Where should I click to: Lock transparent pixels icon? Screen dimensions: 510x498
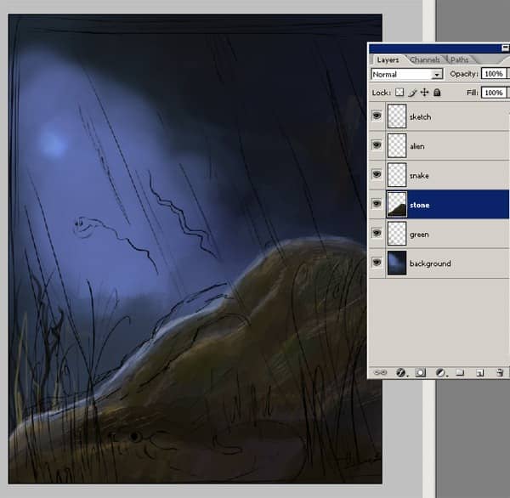pos(399,93)
